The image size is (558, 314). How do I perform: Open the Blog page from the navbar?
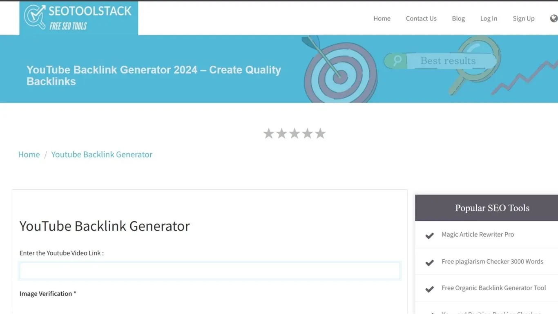[458, 18]
